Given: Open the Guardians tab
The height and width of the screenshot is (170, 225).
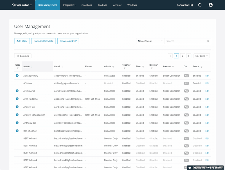Looking at the screenshot, I should coord(87,5).
